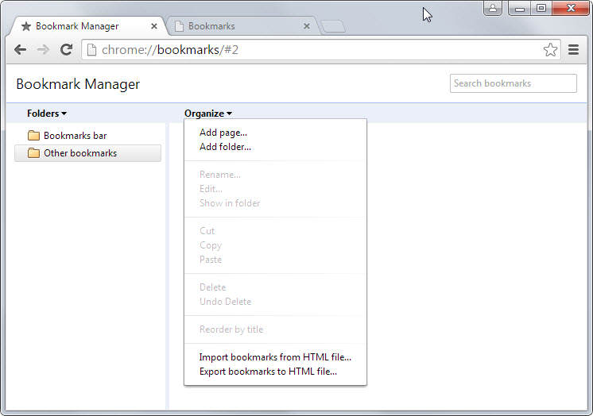593x416 pixels.
Task: Select Export bookmarks to HTML file
Action: [268, 372]
